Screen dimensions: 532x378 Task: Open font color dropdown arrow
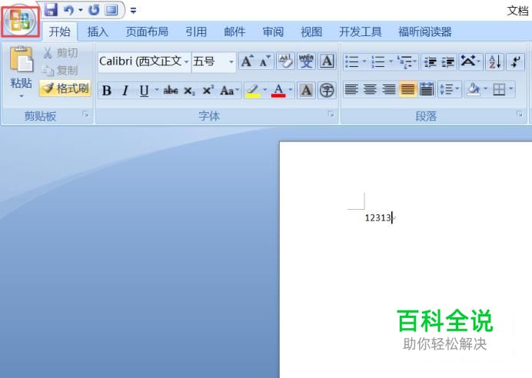291,90
